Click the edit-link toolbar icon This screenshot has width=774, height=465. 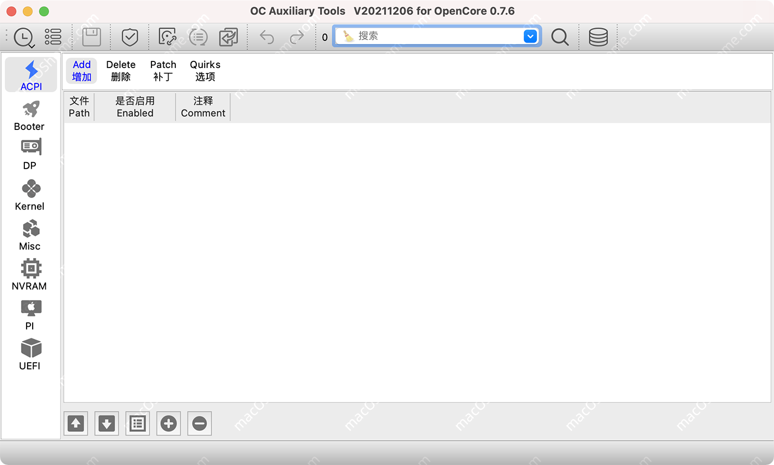(x=168, y=37)
